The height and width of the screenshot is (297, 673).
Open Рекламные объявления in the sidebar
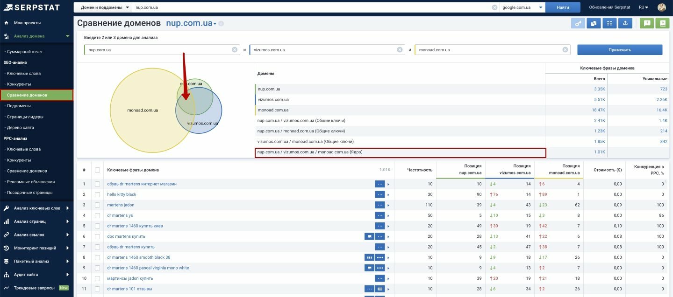(30, 182)
